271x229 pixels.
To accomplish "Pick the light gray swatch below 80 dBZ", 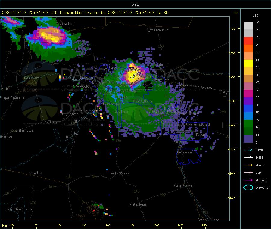I will 248,26.
